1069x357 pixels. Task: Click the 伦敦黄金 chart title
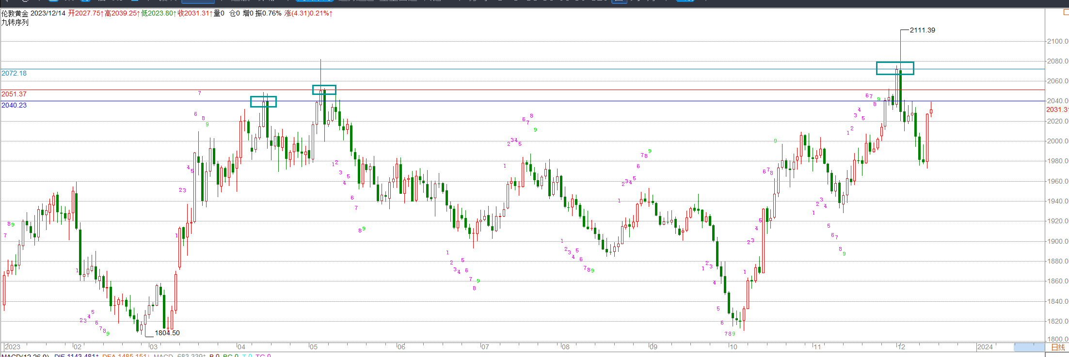[15, 13]
